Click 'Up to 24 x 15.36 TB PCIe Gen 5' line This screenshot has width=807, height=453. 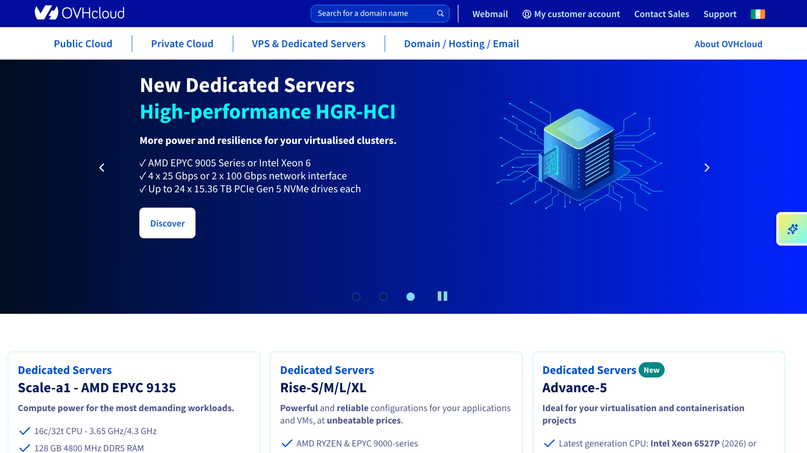tap(250, 189)
